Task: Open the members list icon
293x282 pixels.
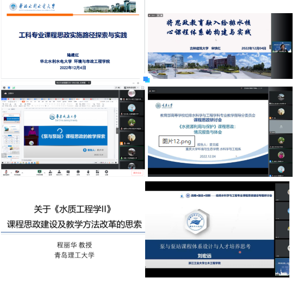Action: pyautogui.click(x=59, y=171)
